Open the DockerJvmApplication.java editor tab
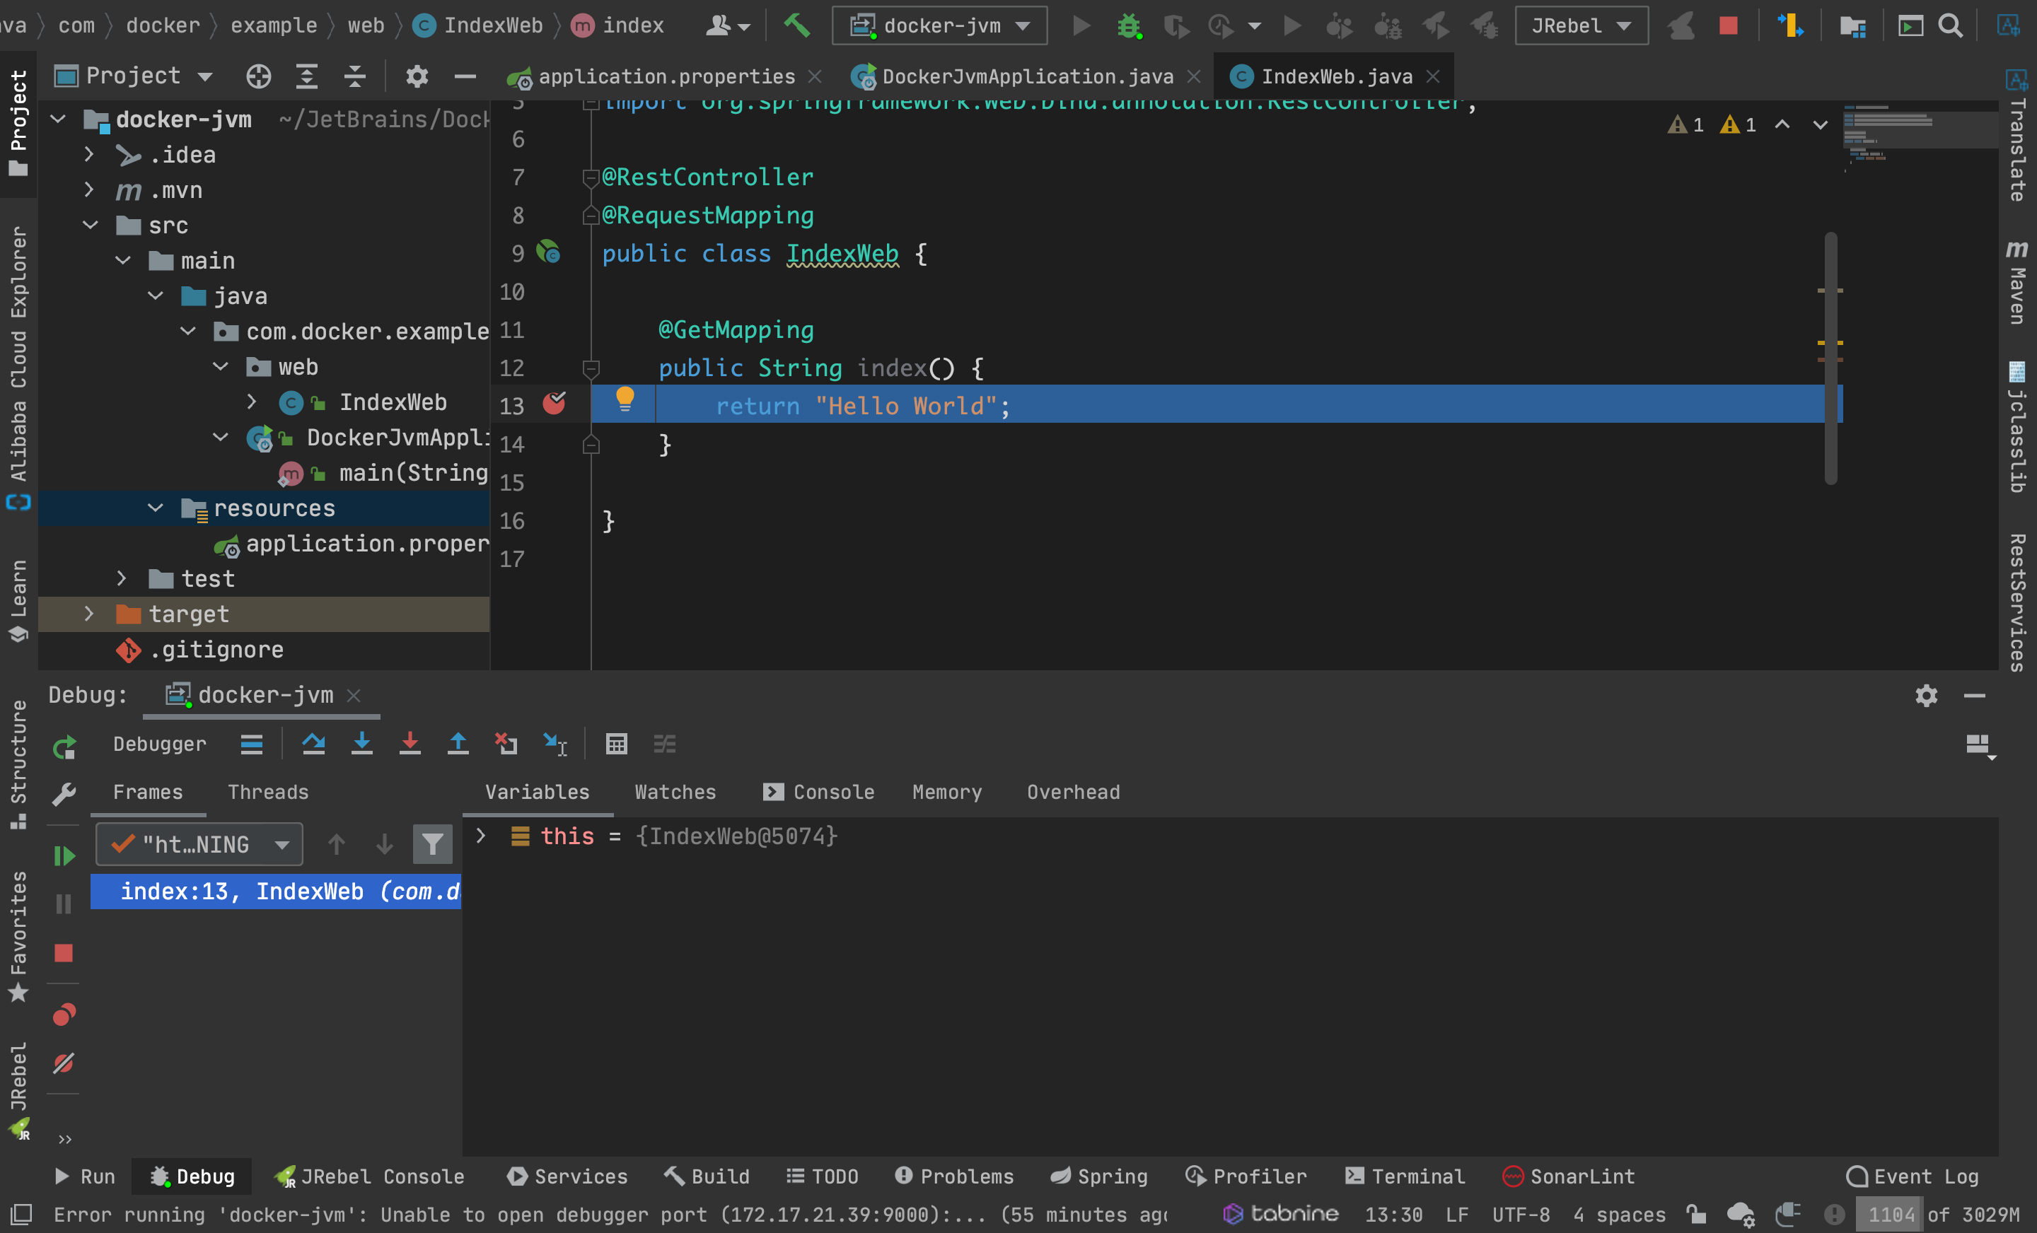This screenshot has width=2037, height=1233. (1026, 77)
